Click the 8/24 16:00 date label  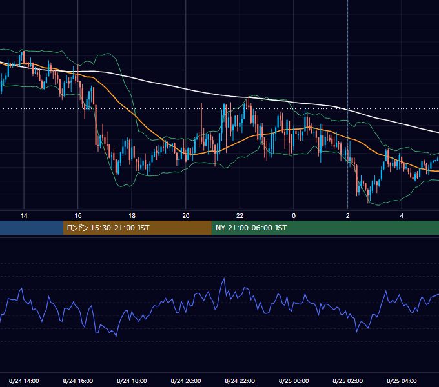point(78,381)
